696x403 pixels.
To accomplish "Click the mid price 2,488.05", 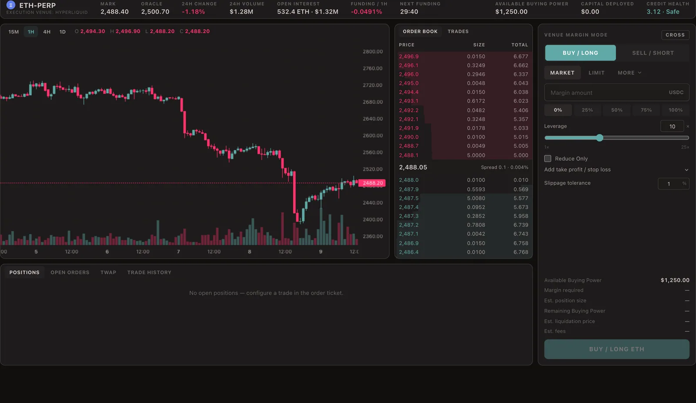I will pos(413,167).
